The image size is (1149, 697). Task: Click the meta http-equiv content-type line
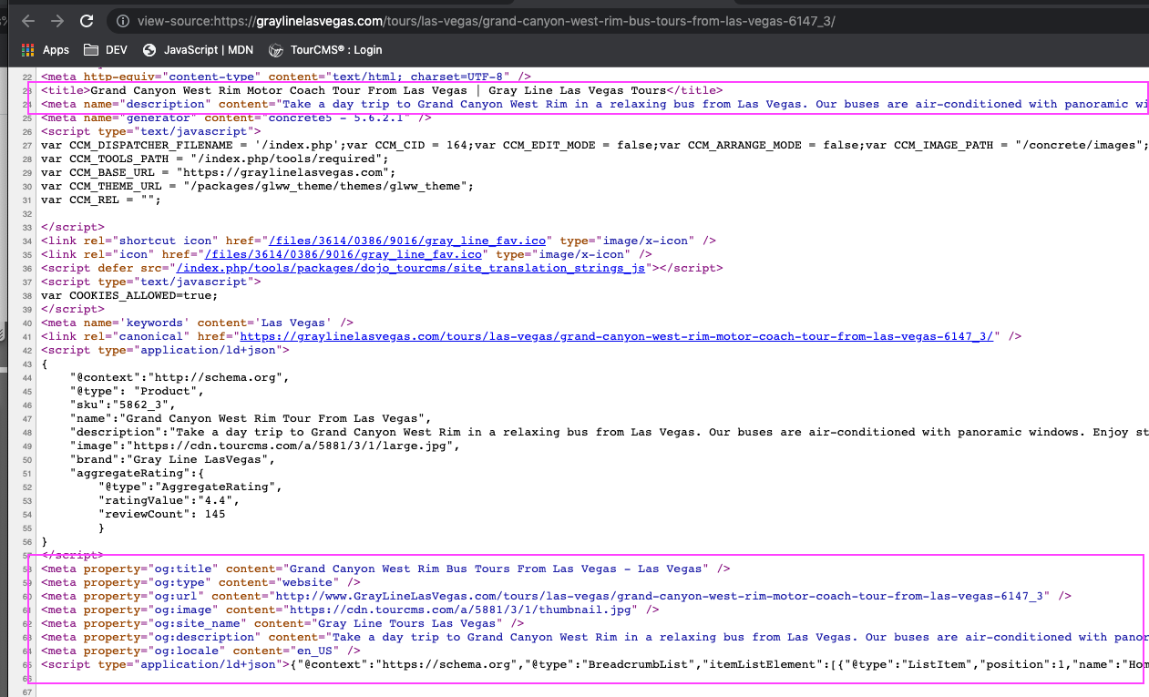coord(286,77)
